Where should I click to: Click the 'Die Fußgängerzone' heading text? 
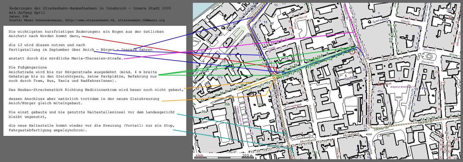[x=27, y=67]
